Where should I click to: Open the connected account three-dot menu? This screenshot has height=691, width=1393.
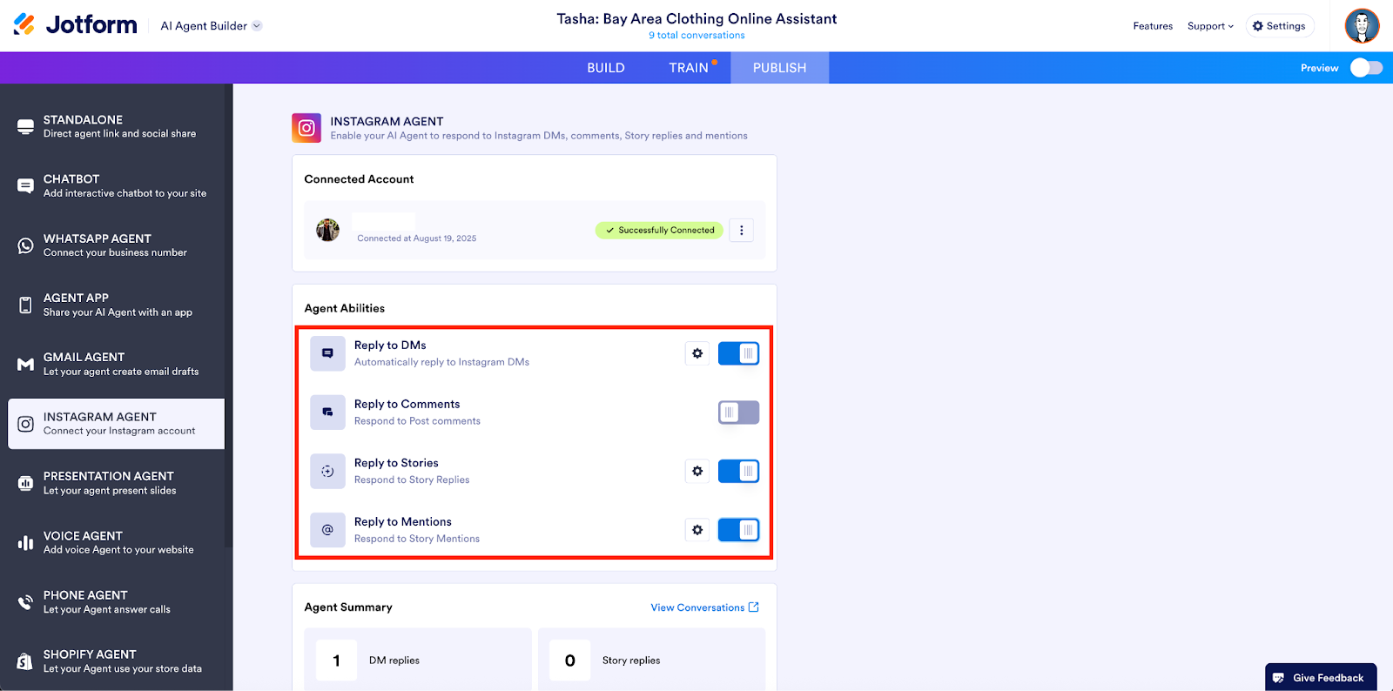click(742, 231)
